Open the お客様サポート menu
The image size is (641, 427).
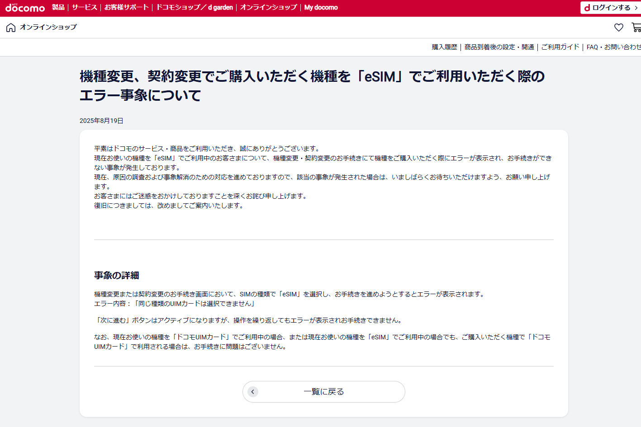pyautogui.click(x=127, y=7)
